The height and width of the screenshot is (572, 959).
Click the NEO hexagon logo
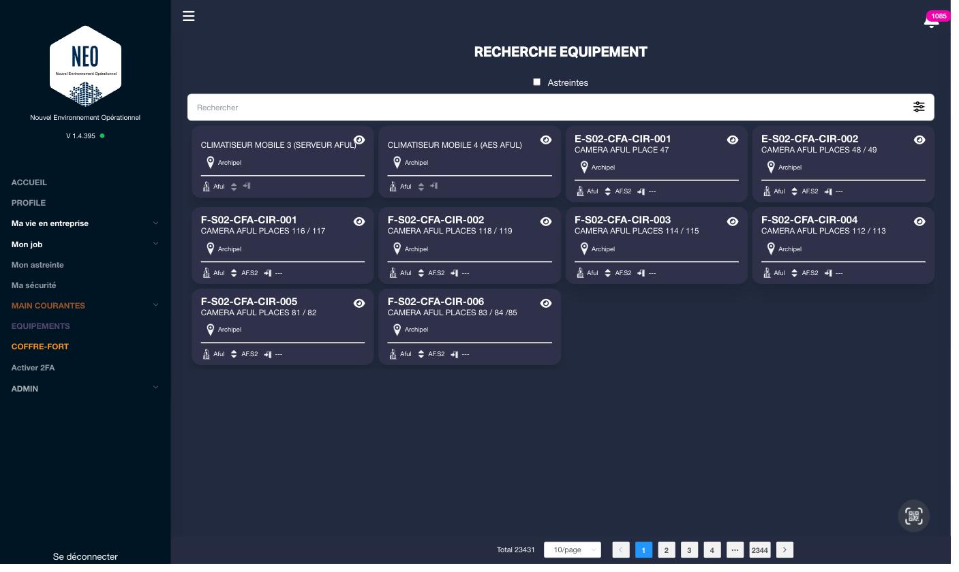point(85,66)
